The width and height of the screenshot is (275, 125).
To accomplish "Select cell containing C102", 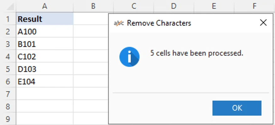I will 44,57.
